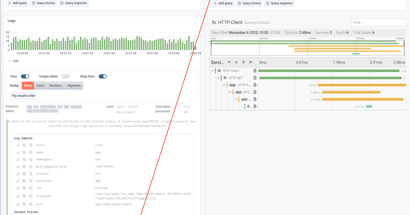
Task: Expand one level in trace header
Action: click(x=229, y=62)
